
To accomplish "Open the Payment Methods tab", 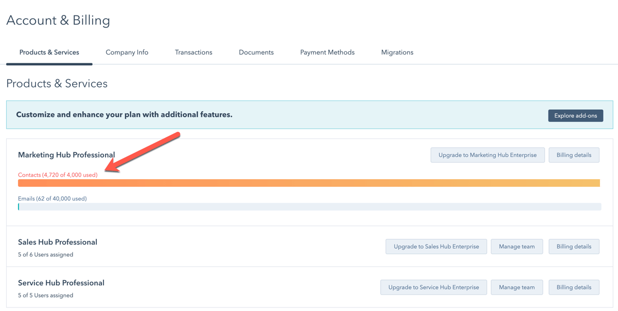I will pyautogui.click(x=327, y=52).
